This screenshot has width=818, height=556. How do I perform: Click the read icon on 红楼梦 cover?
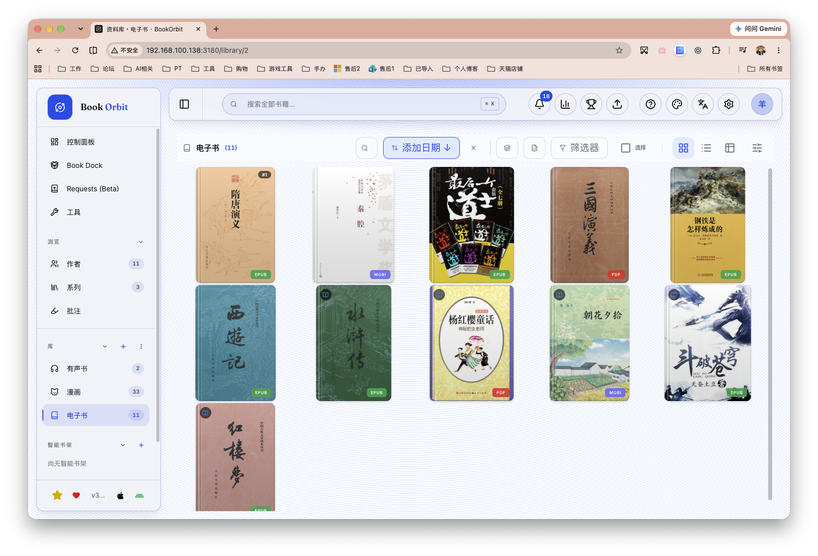205,413
